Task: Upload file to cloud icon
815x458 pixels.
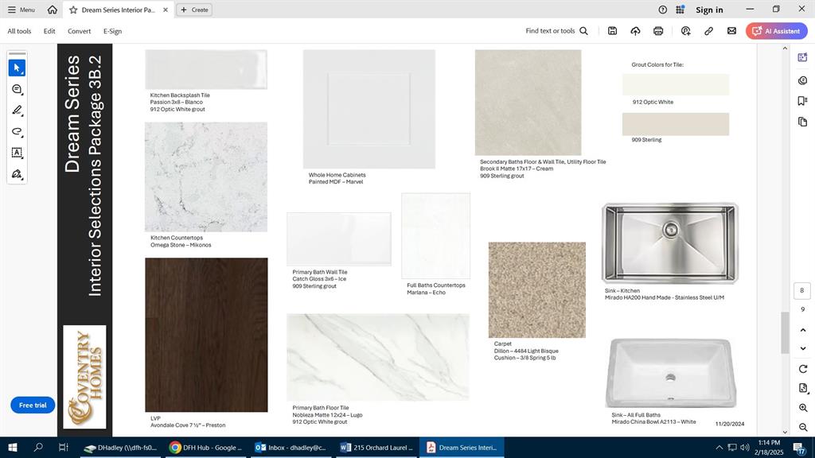Action: (635, 31)
